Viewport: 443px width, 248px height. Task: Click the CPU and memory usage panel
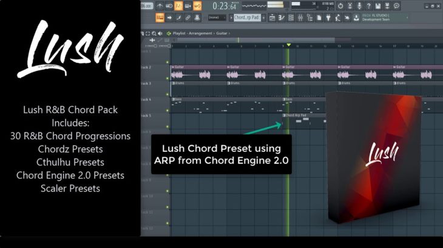(313, 6)
